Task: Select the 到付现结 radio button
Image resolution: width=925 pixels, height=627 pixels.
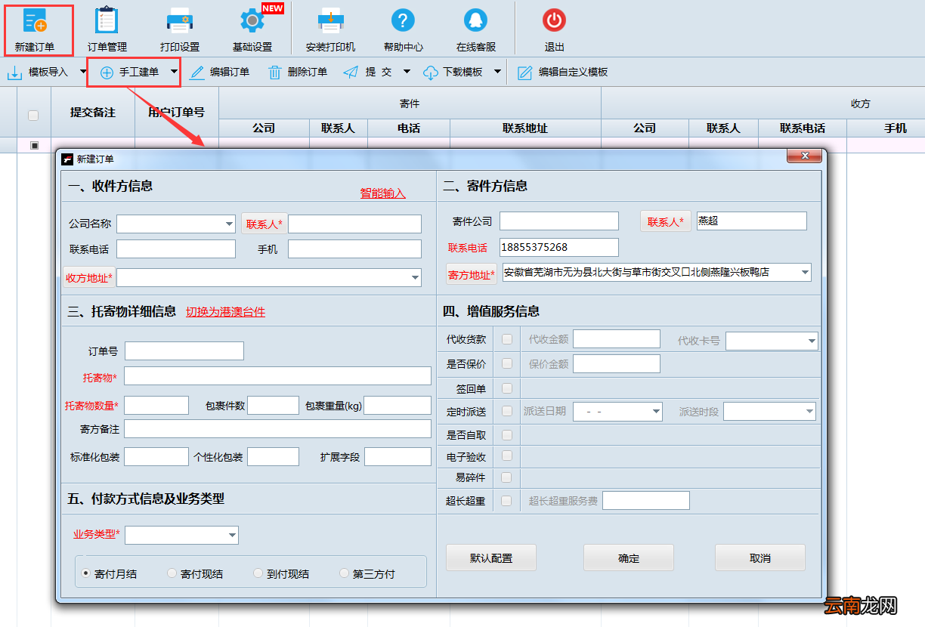Action: point(258,573)
